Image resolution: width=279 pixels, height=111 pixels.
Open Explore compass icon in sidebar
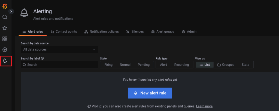click(5, 50)
